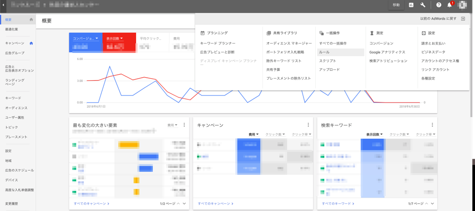
Task: Open three-dot menu on 検索キーワード card
Action: point(432,125)
